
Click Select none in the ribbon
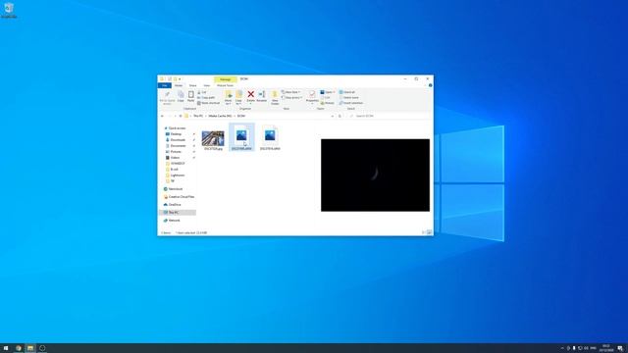[349, 98]
